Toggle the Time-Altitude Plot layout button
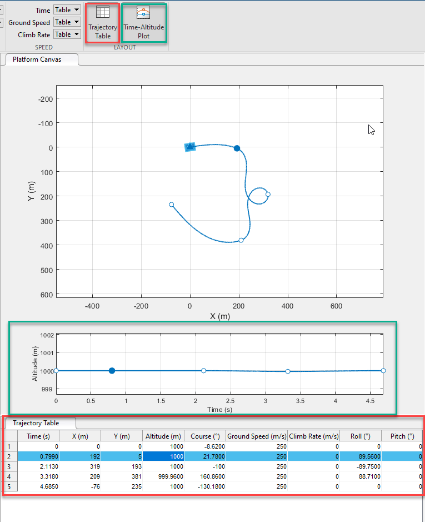The width and height of the screenshot is (425, 522). [144, 23]
